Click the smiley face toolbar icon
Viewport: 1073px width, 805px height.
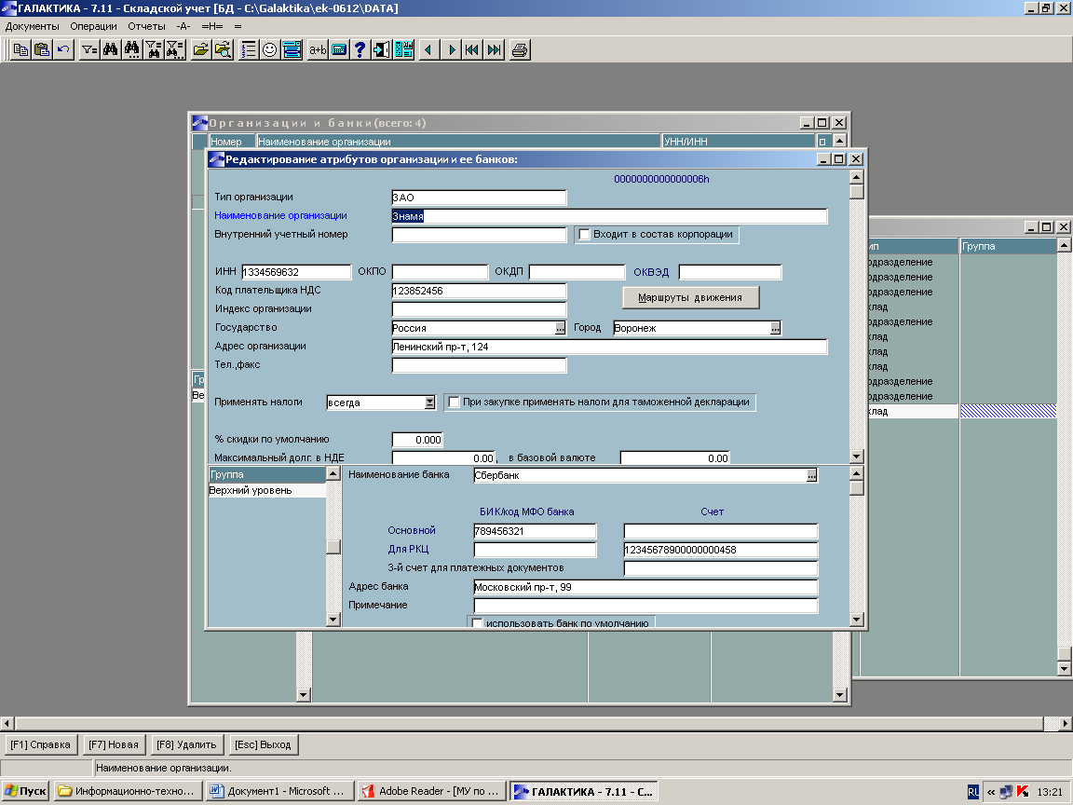pos(270,50)
